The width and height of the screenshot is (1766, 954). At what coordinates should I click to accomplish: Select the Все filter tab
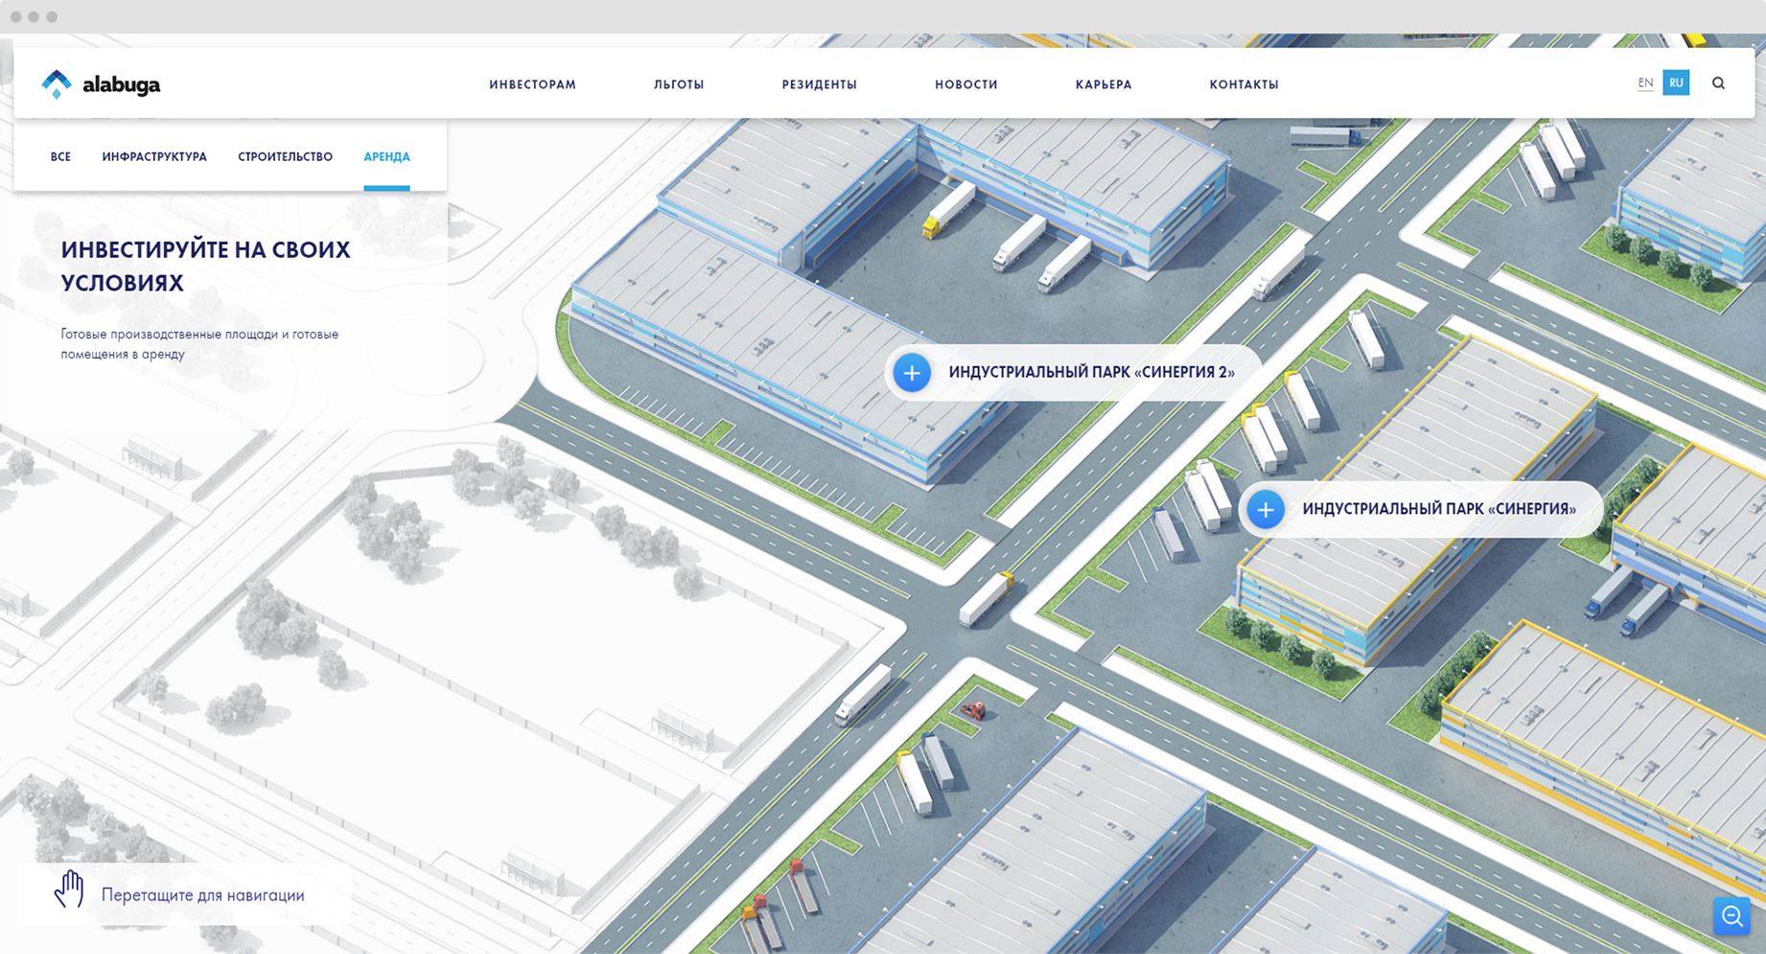(x=60, y=157)
